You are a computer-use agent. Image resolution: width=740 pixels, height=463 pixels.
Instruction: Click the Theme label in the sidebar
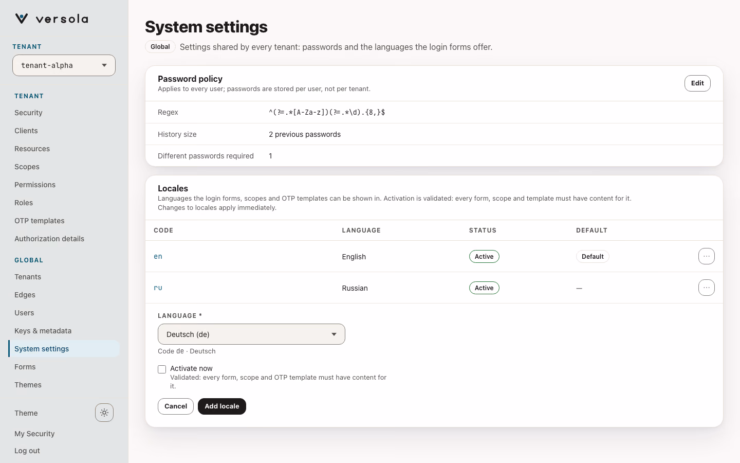click(26, 413)
